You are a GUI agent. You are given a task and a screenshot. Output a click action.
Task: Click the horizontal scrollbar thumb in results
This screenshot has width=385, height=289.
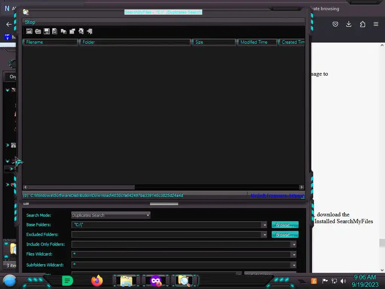81,187
